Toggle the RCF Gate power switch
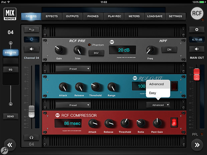This screenshot has width=207, height=155. [x=174, y=86]
